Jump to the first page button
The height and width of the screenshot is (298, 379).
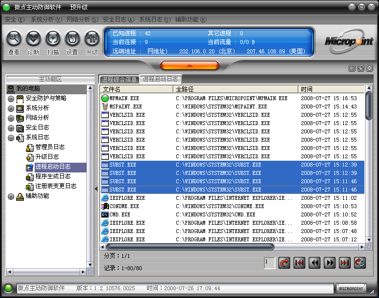(299, 263)
